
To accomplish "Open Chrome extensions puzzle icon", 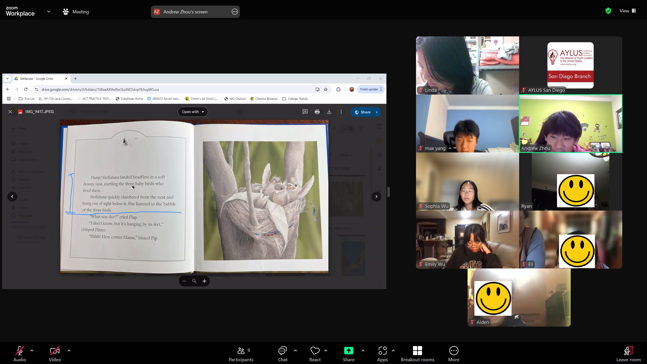I will coord(338,89).
